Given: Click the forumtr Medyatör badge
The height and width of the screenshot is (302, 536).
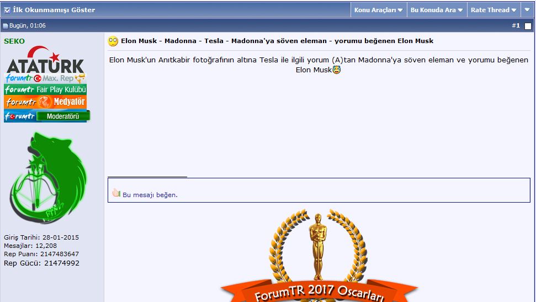Looking at the screenshot, I should 45,102.
